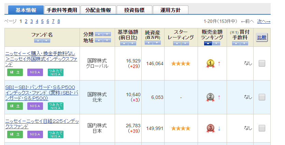Open page 2 link
This screenshot has height=145, width=285.
[26, 21]
